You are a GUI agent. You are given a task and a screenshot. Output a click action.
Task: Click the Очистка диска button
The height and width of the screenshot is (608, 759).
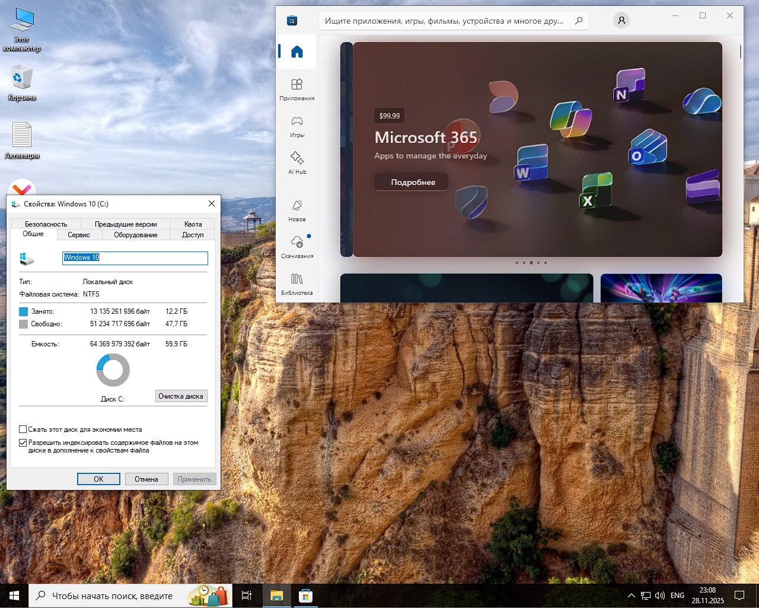pyautogui.click(x=181, y=396)
